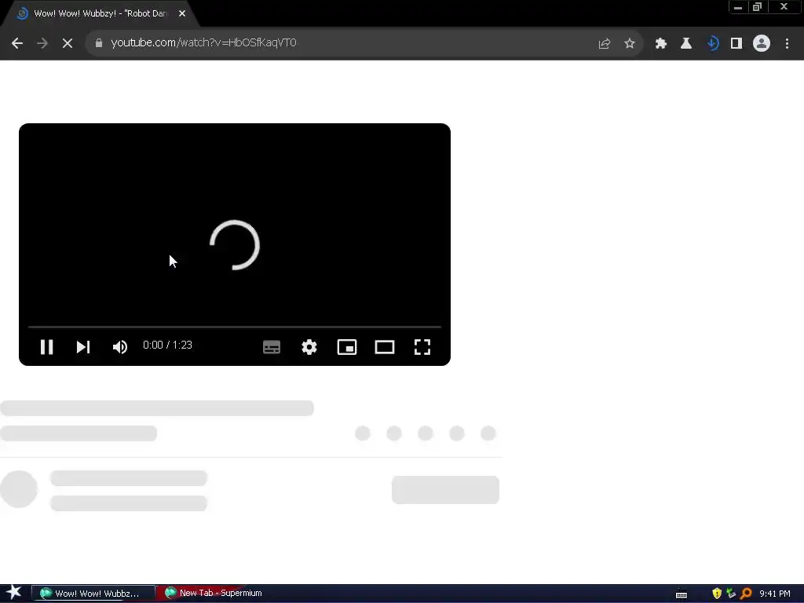Close the Wow! Wow! Wubbzy! tab
The height and width of the screenshot is (603, 804).
pos(182,14)
